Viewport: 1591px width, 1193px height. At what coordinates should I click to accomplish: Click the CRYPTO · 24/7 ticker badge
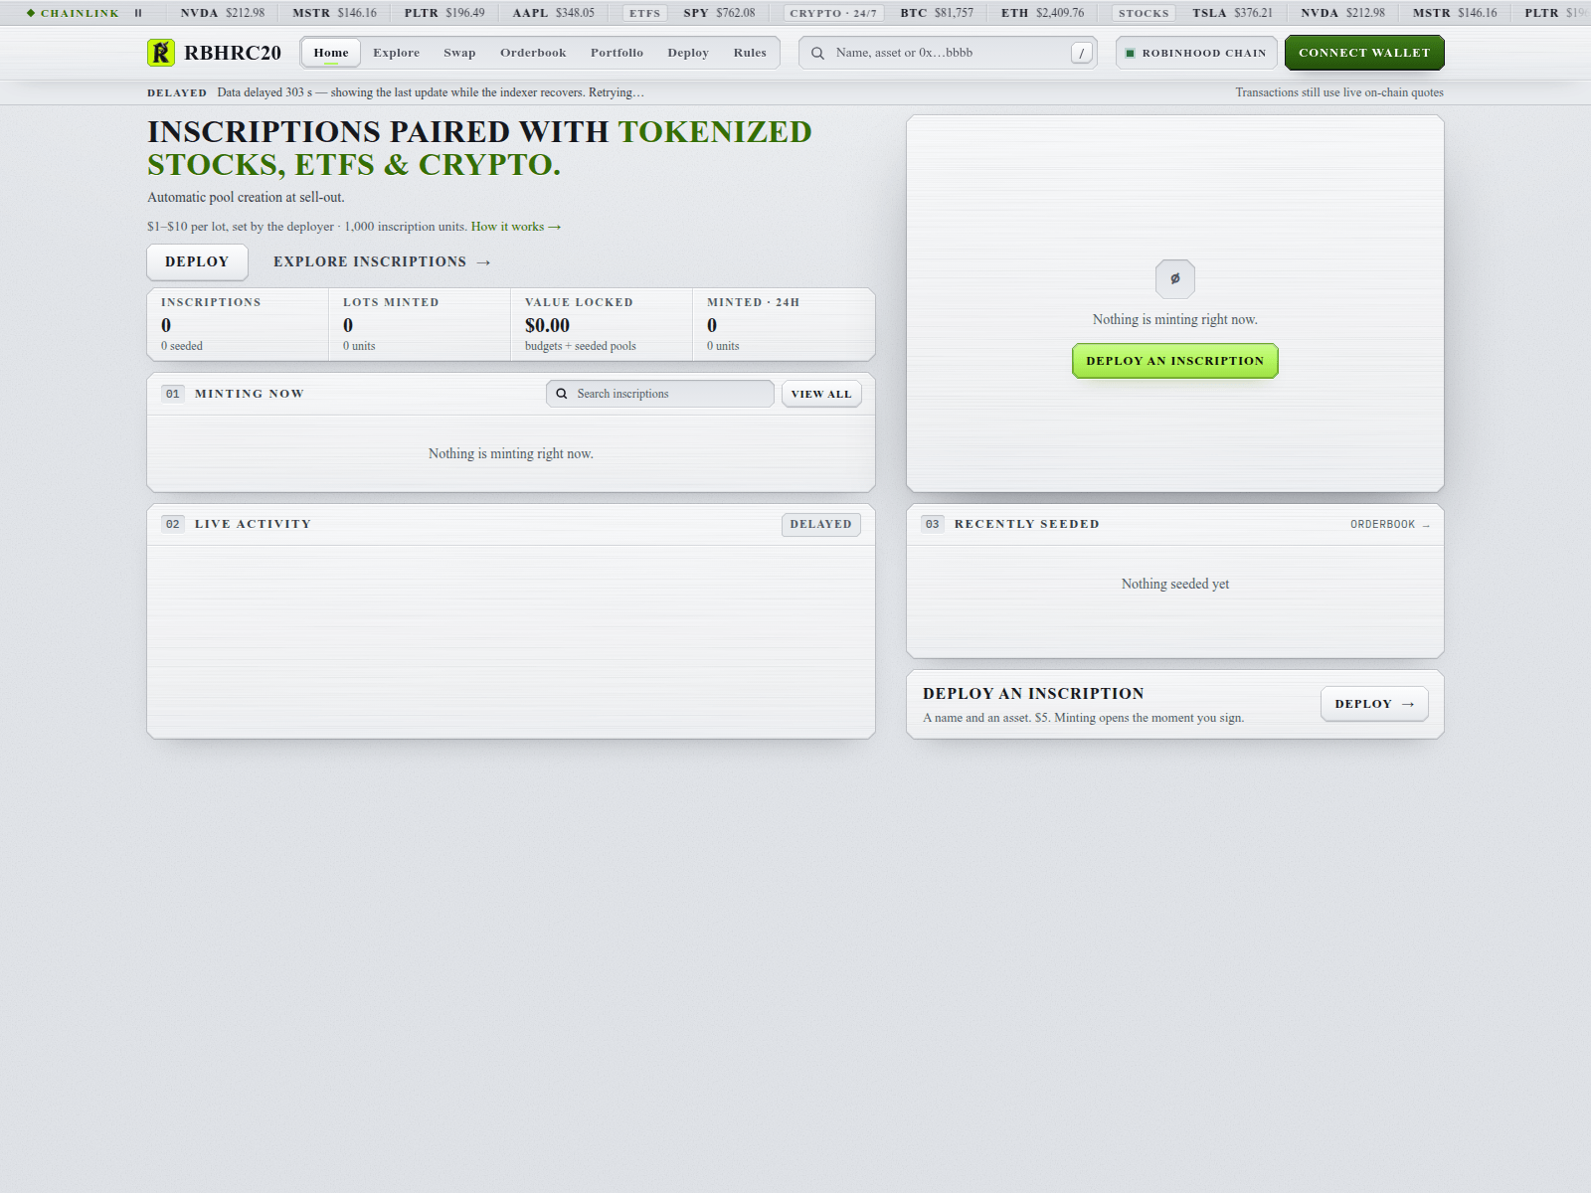click(833, 13)
